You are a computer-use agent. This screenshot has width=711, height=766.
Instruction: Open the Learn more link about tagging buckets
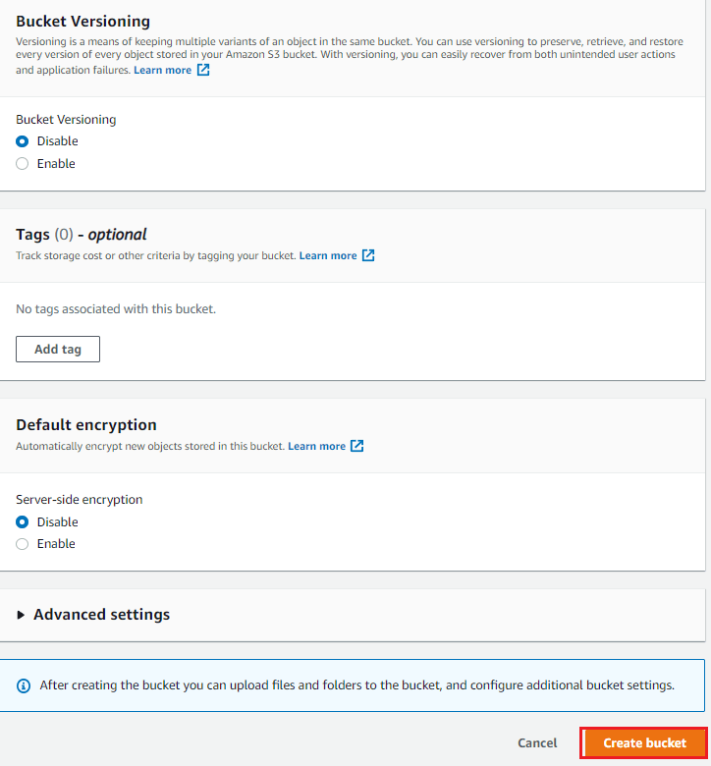(328, 255)
